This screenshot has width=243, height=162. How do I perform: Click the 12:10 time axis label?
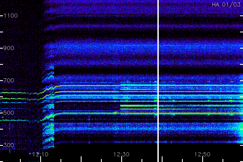pyautogui.click(x=40, y=154)
